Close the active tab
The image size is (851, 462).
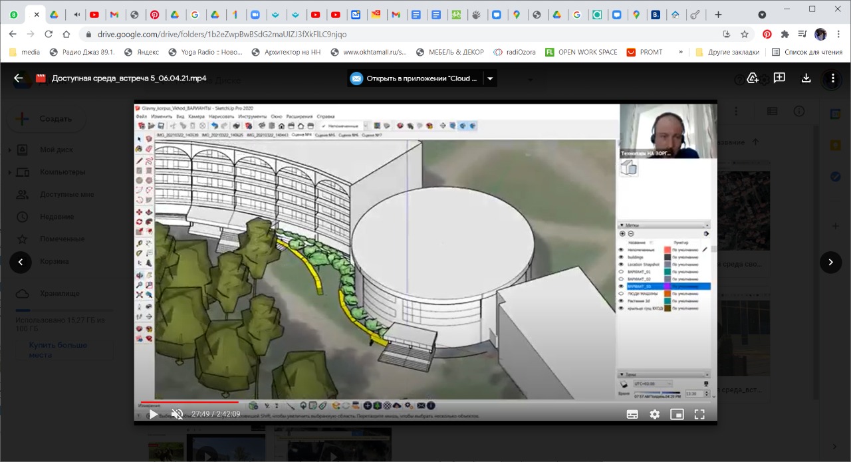click(36, 14)
